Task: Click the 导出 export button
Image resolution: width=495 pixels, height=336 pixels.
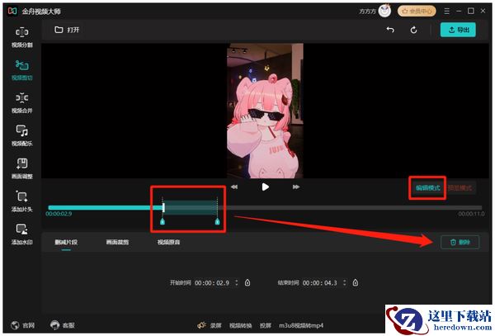Action: coord(458,30)
